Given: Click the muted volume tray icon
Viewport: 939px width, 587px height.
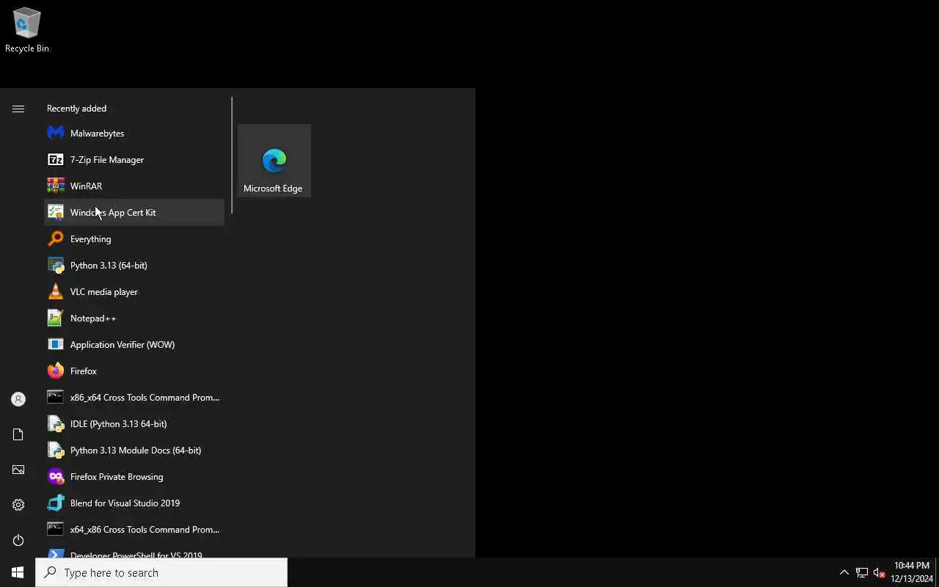Looking at the screenshot, I should pyautogui.click(x=879, y=572).
